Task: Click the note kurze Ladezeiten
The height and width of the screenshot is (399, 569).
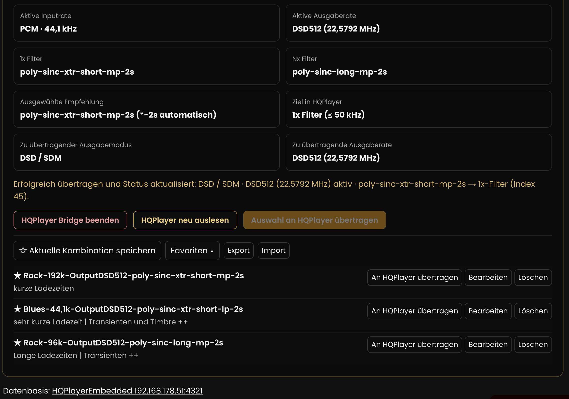Action: [44, 288]
